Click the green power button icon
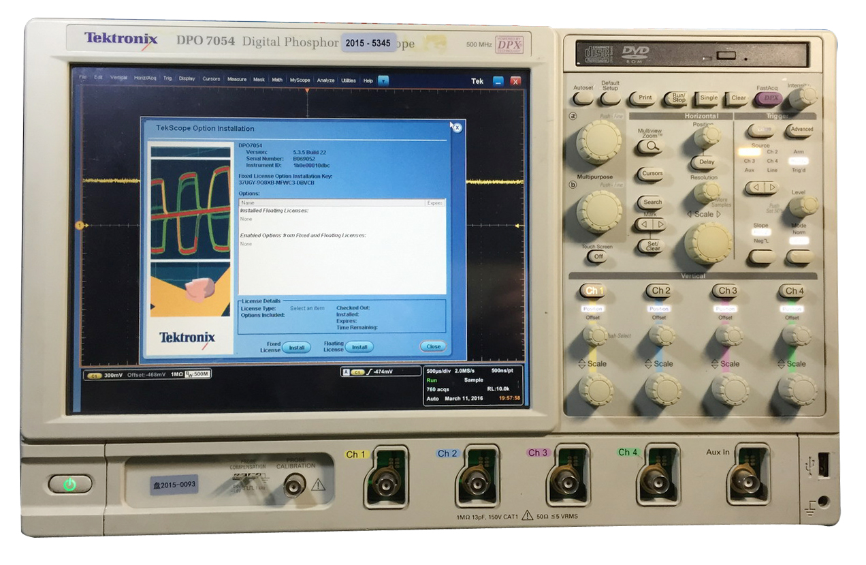The image size is (866, 565). pyautogui.click(x=69, y=485)
